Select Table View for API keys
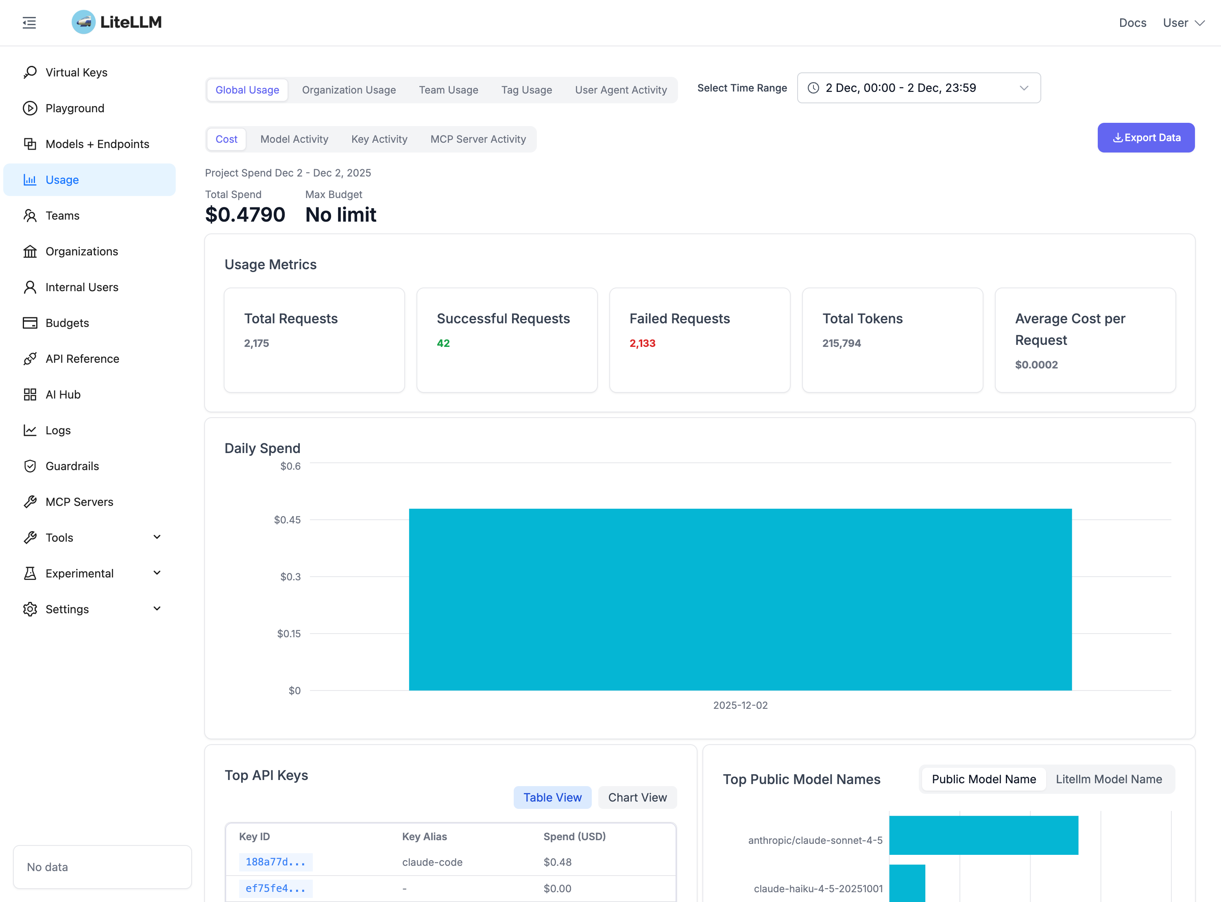 (x=552, y=797)
